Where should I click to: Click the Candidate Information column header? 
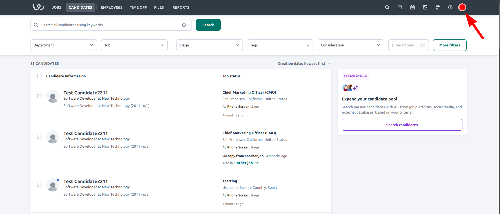(x=66, y=76)
